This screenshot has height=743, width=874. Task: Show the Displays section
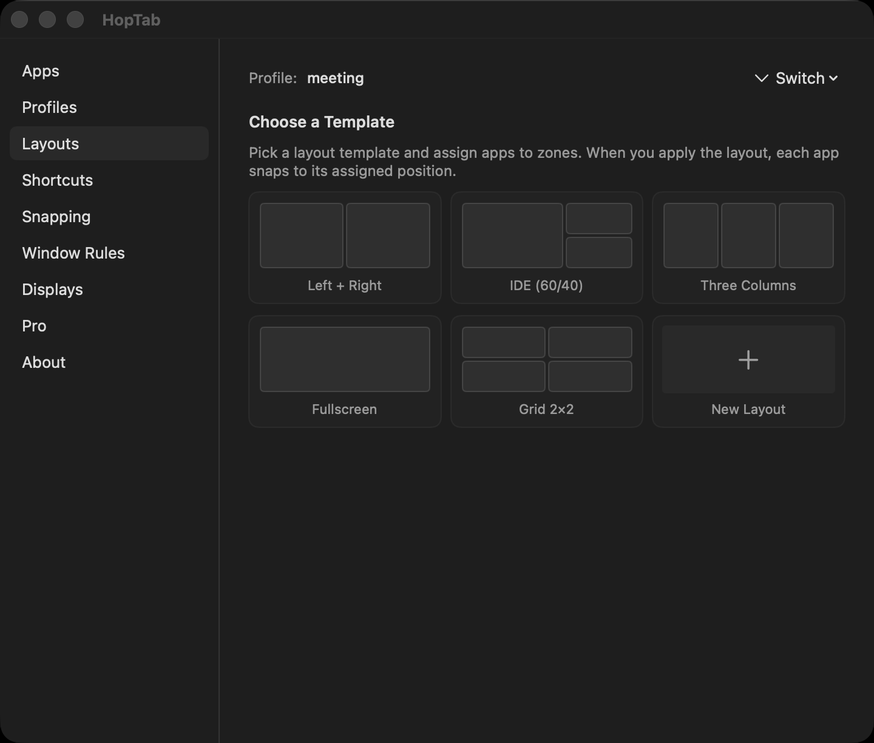pyautogui.click(x=109, y=290)
